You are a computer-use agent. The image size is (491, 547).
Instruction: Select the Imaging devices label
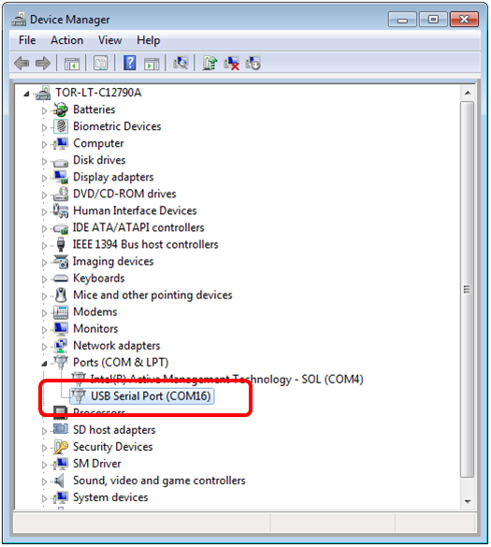113,261
